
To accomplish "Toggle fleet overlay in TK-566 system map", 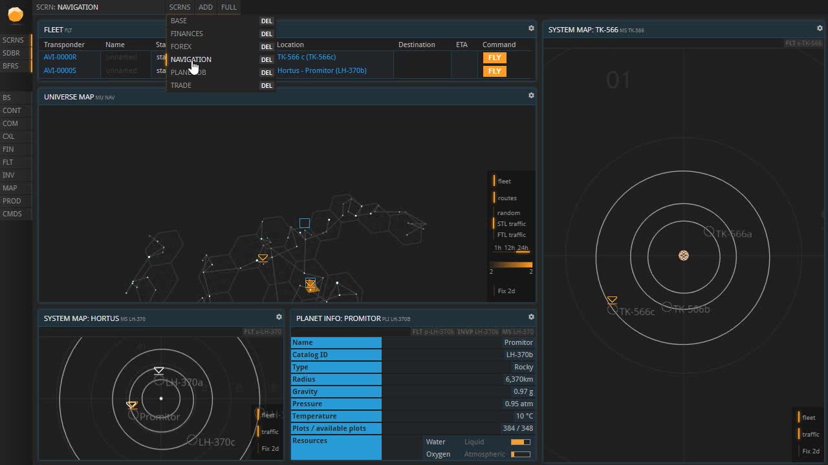I will point(807,418).
